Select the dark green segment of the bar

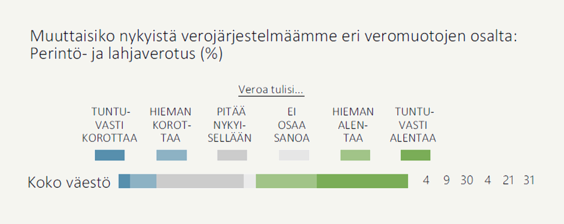[362, 181]
